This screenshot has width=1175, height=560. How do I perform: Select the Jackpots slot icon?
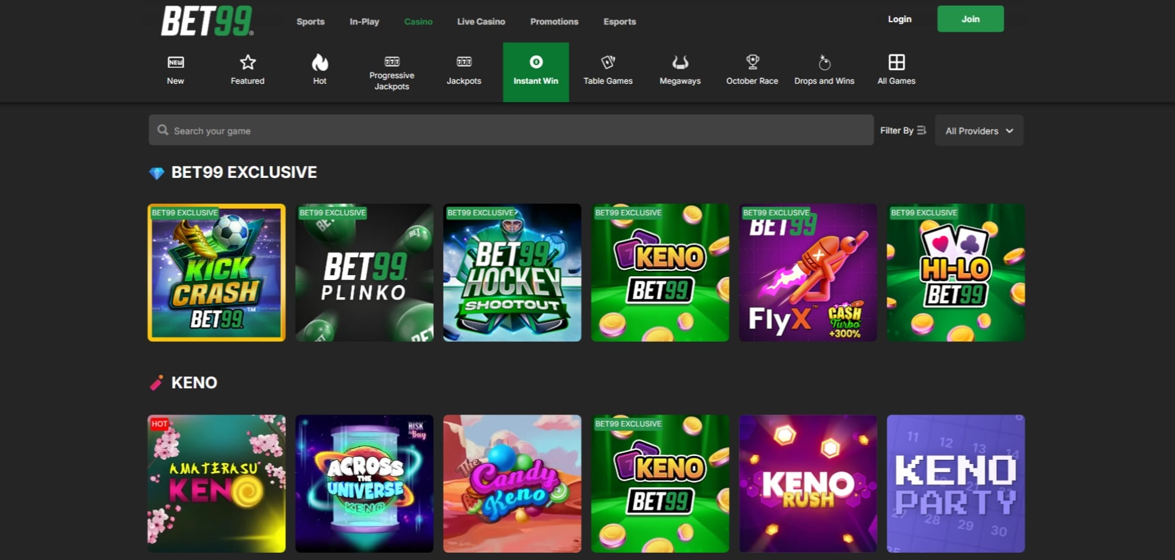tap(464, 62)
